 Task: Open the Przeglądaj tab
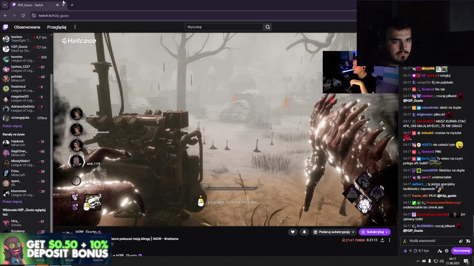click(57, 27)
